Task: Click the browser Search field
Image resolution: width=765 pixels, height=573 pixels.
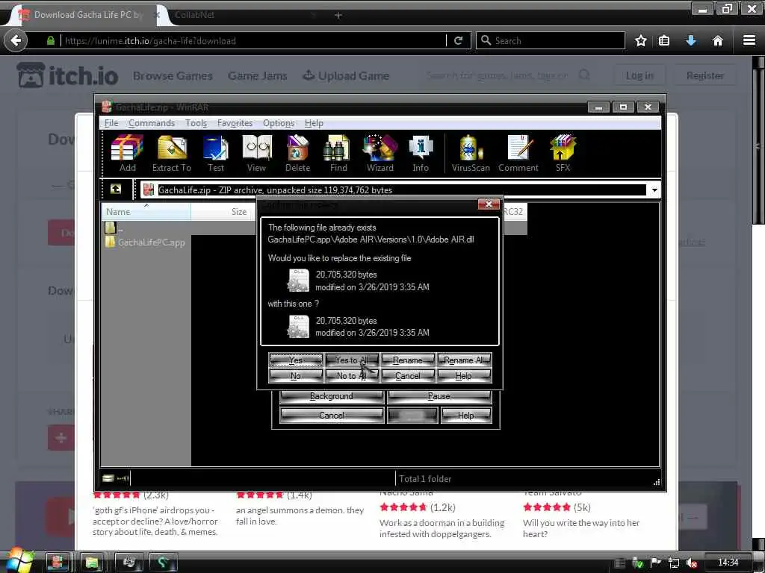Action: tap(551, 40)
